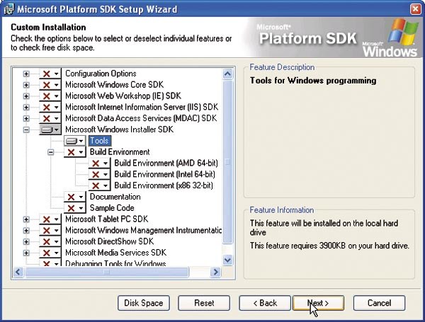Close the Setup Wizard window

click(x=414, y=9)
